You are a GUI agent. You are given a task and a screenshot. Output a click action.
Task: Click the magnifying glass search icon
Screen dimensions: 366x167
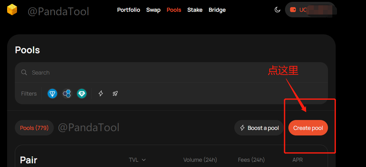click(24, 72)
